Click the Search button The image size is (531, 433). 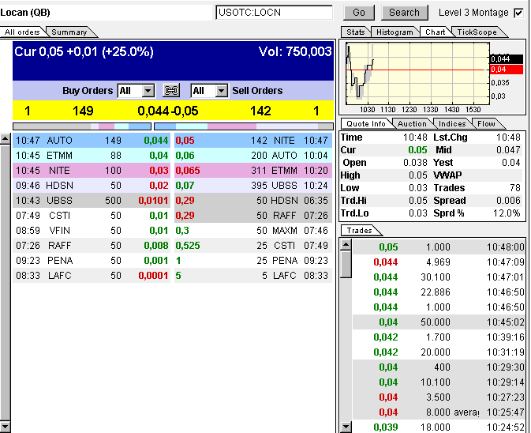coord(404,13)
